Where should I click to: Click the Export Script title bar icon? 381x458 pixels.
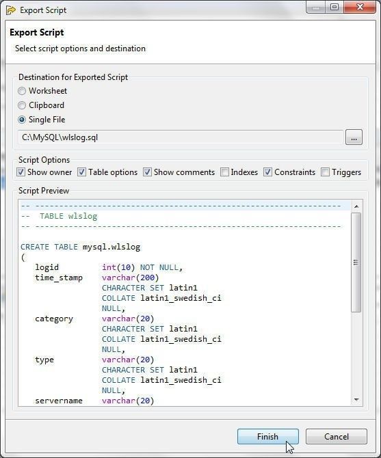pos(10,10)
